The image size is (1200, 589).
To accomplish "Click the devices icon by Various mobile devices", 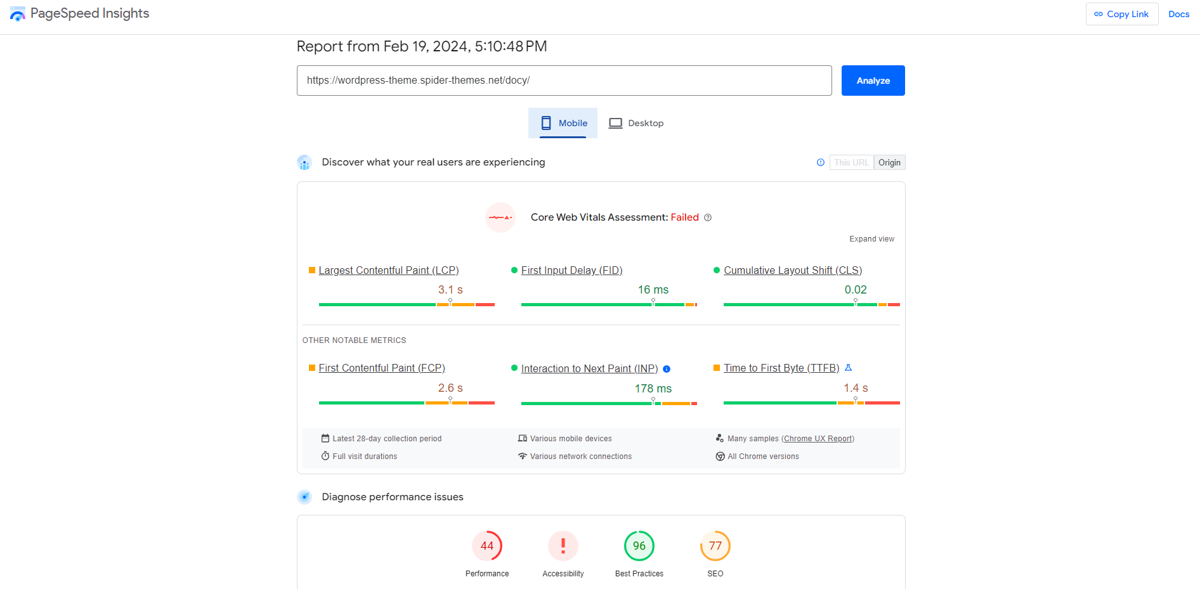I will [523, 438].
